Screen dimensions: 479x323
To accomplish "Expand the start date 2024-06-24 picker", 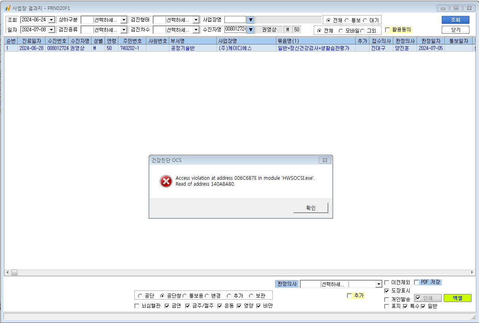I will click(x=51, y=20).
